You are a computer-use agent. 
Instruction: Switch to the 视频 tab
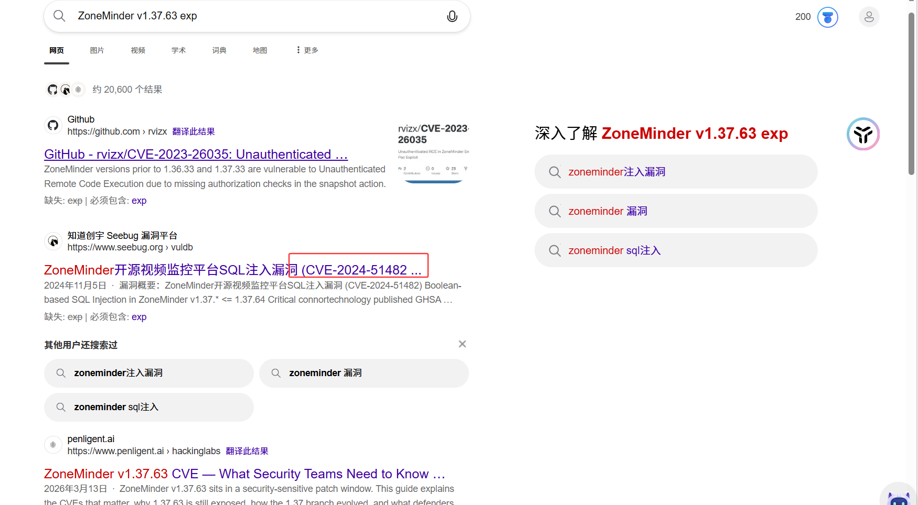[x=138, y=50]
